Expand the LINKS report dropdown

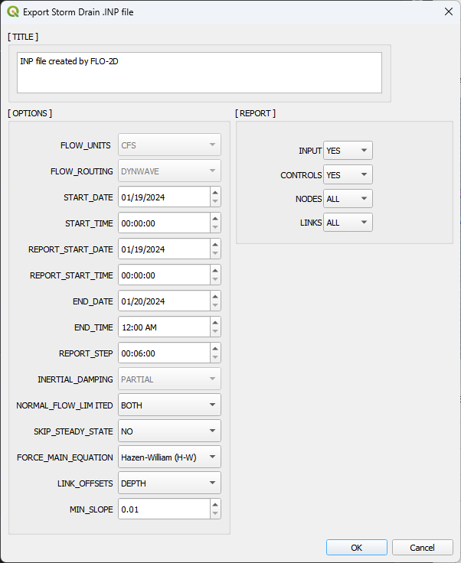348,222
